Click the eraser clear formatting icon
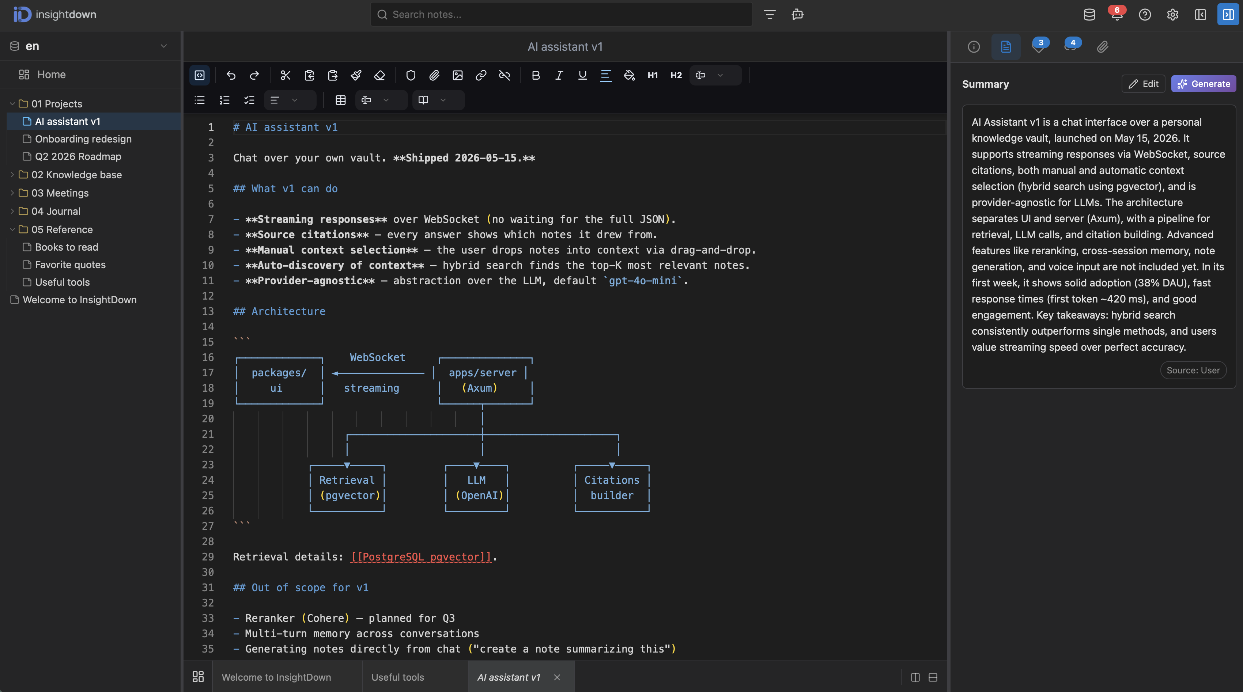This screenshot has height=692, width=1243. click(380, 75)
